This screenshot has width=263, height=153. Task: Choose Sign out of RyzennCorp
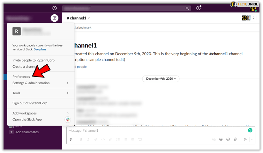tap(30, 103)
